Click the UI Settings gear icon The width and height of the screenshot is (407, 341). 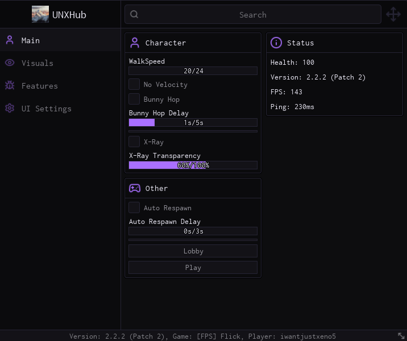[x=10, y=108]
